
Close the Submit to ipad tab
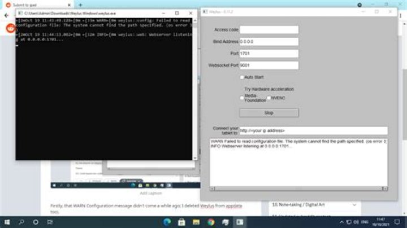click(x=69, y=5)
